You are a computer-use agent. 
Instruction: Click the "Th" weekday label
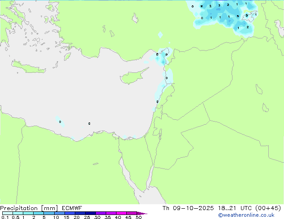(x=166, y=208)
